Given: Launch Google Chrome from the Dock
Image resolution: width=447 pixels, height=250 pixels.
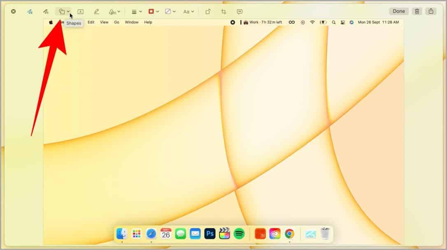Looking at the screenshot, I should click(x=289, y=234).
